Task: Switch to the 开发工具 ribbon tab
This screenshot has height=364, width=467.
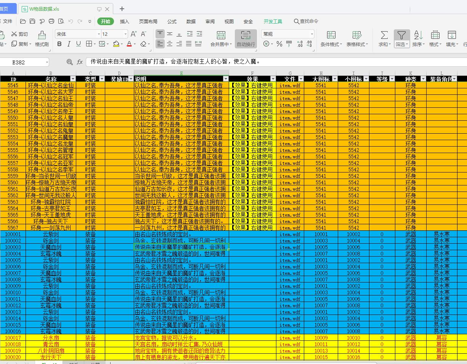Action: [273, 21]
